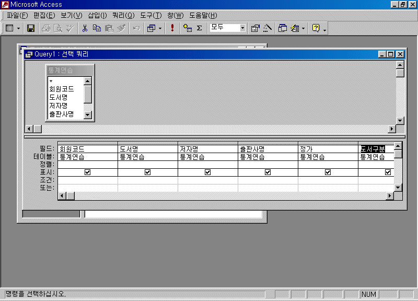
Task: Click the down arrow of the field list scrollbar
Action: (88, 115)
